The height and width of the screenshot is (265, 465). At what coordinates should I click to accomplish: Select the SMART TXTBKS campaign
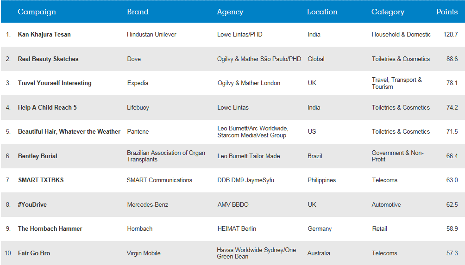[x=41, y=180]
